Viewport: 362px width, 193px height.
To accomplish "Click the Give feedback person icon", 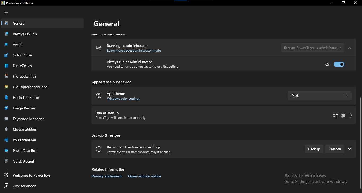I will click(6, 186).
